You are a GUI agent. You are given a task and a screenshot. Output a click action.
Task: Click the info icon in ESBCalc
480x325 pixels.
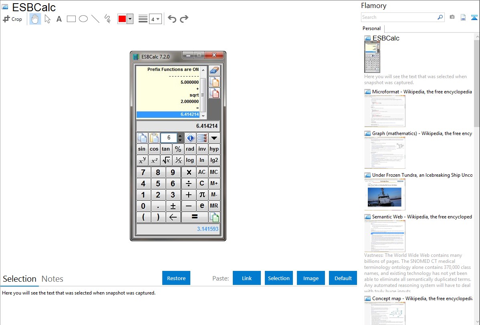tap(190, 138)
